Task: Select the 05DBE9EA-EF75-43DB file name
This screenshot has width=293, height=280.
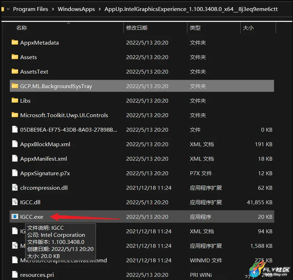Action: (69, 130)
